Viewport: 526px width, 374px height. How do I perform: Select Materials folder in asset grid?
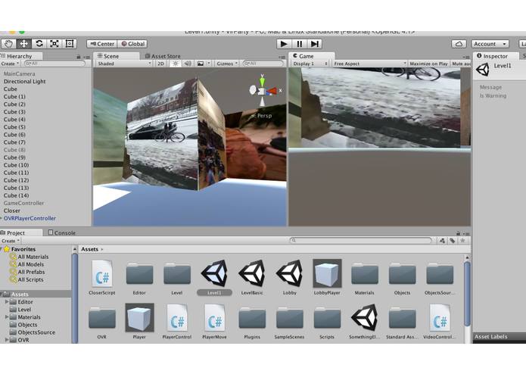click(x=365, y=277)
